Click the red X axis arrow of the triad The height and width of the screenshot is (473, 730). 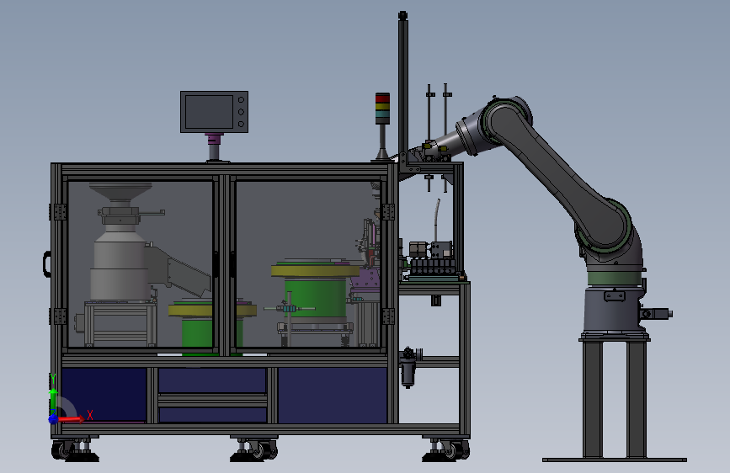pos(70,419)
